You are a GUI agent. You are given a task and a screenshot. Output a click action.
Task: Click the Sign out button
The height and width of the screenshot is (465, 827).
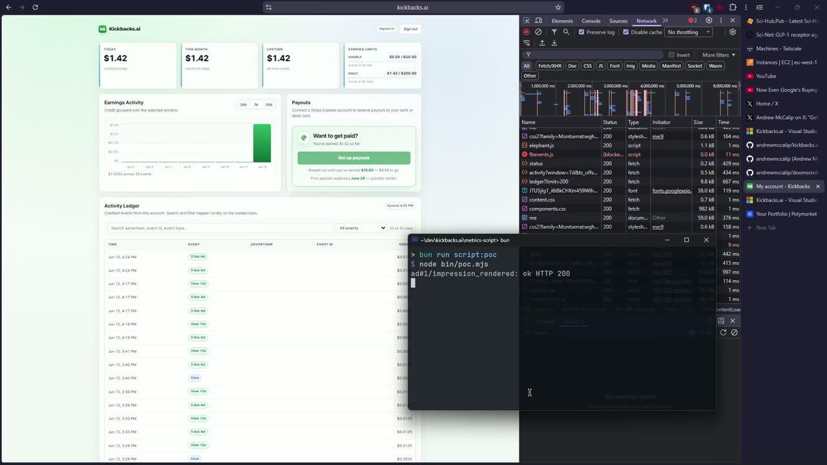(x=410, y=28)
